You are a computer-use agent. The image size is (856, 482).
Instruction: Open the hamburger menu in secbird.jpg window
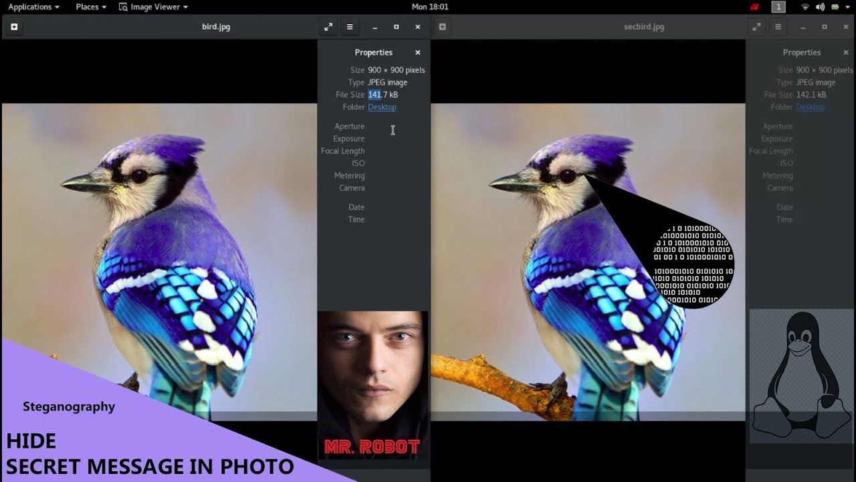tap(778, 27)
